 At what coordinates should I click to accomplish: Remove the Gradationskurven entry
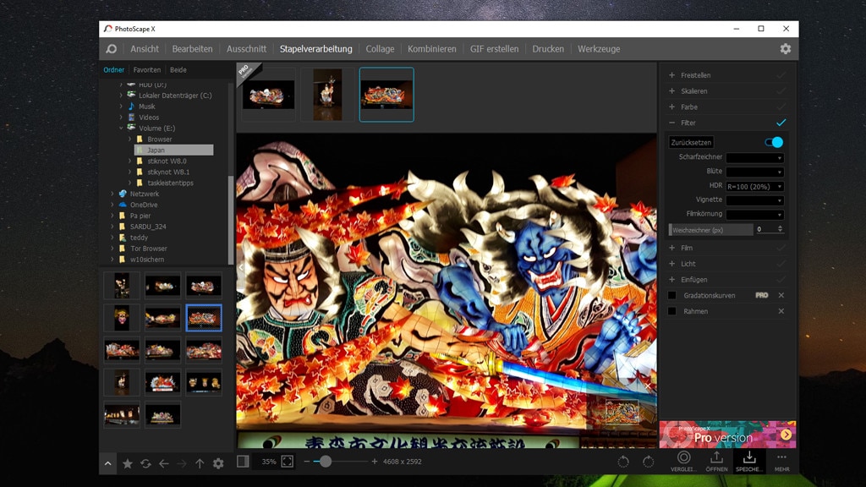pyautogui.click(x=781, y=295)
